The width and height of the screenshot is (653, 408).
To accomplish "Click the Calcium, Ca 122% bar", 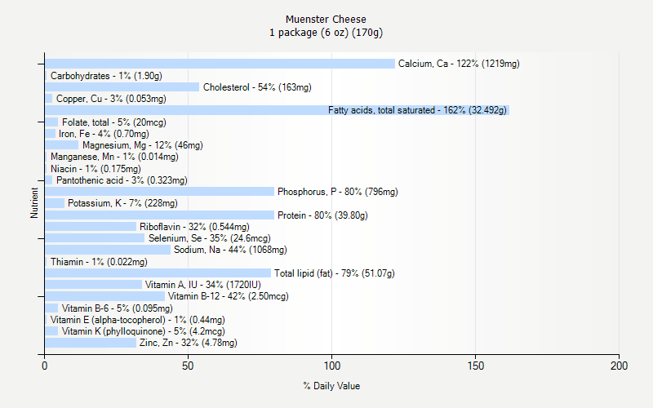I will [220, 64].
